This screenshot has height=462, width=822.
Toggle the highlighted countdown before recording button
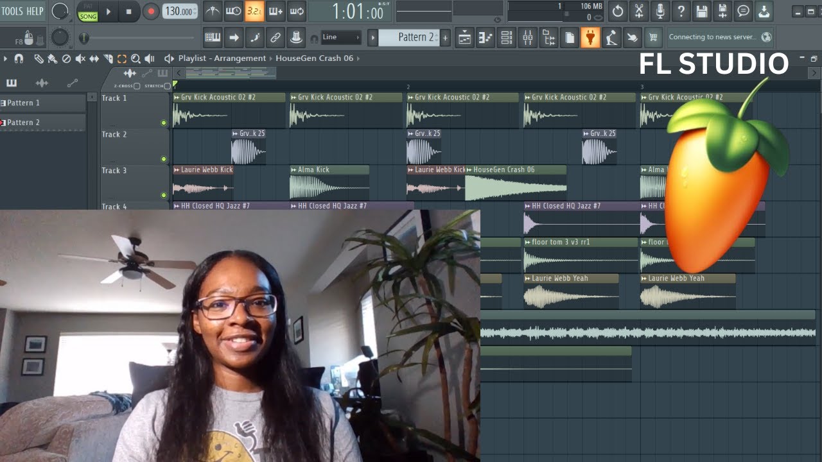254,11
